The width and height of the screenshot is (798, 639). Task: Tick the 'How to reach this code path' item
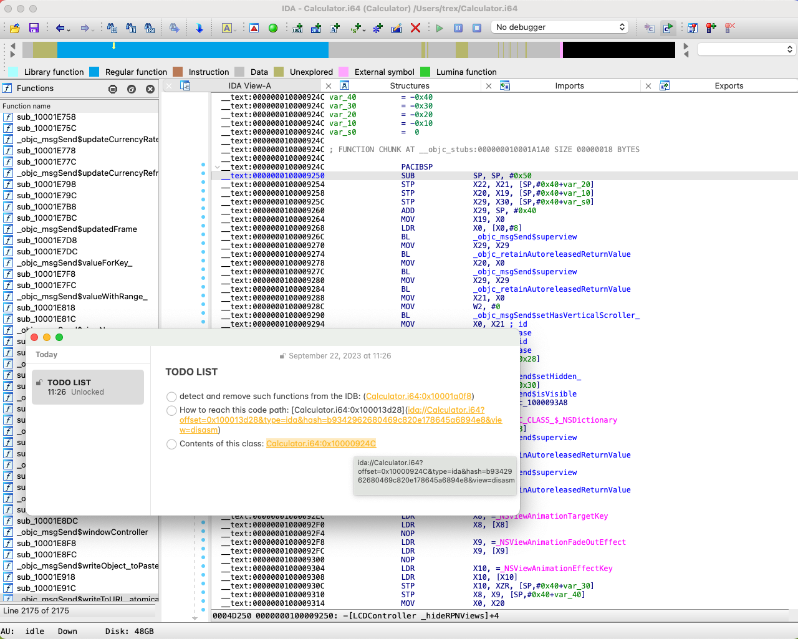(x=171, y=410)
